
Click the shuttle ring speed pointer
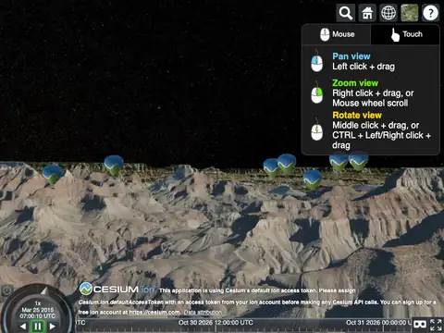click(44, 290)
